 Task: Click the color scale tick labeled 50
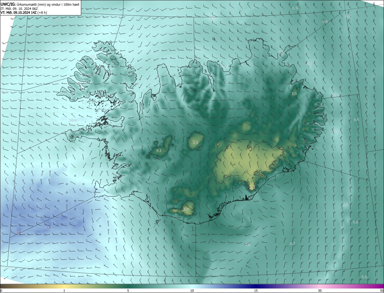coord(382,291)
